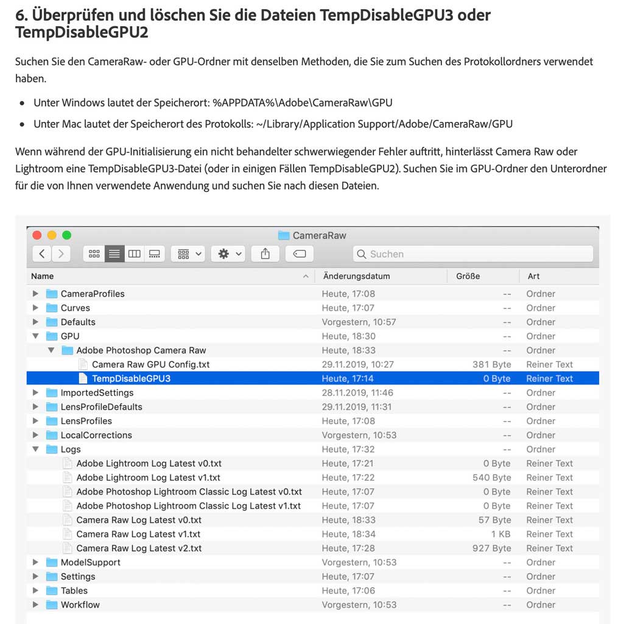Open the group-by arrangement dropdown
Screen dimensions: 618x624
pos(189,253)
